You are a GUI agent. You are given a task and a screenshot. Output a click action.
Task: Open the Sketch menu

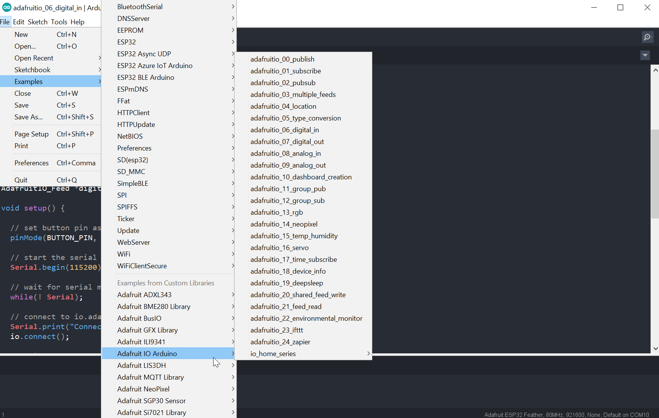point(38,22)
